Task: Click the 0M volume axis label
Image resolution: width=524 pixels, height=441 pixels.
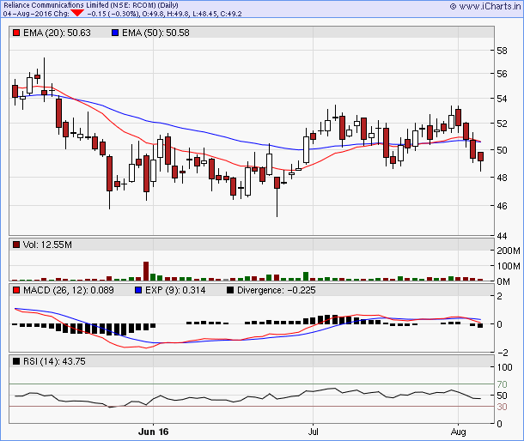Action: [x=503, y=281]
